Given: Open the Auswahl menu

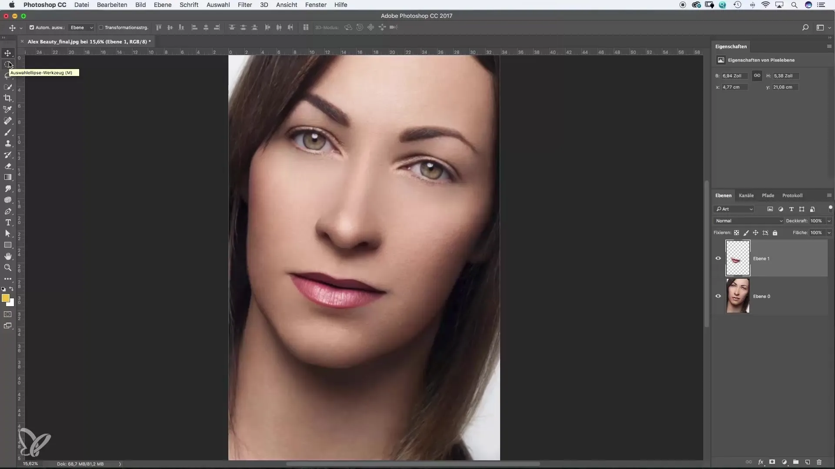Looking at the screenshot, I should point(218,5).
